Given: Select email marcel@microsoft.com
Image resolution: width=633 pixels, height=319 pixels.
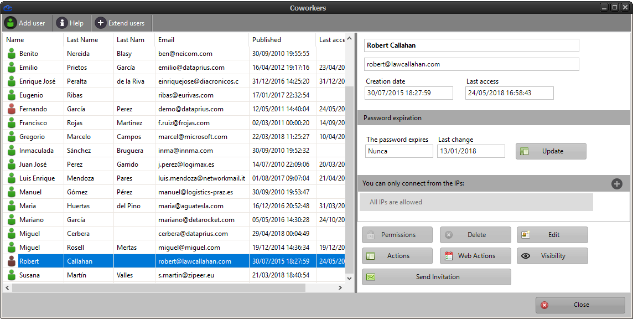Looking at the screenshot, I should (x=193, y=137).
